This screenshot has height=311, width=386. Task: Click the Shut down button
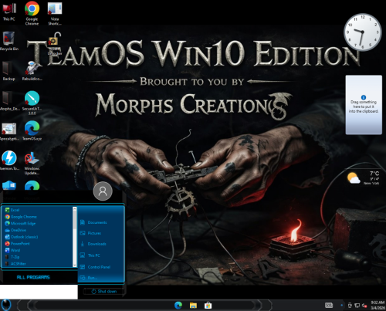click(104, 292)
